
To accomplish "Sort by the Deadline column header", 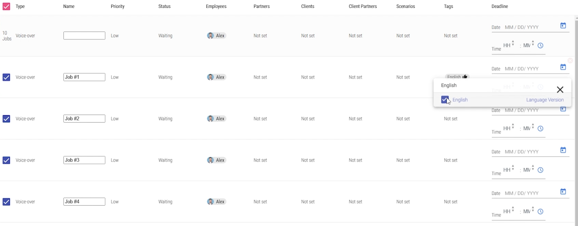I will point(500,7).
